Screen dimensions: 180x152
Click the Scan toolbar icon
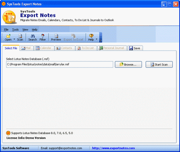click(x=20, y=36)
